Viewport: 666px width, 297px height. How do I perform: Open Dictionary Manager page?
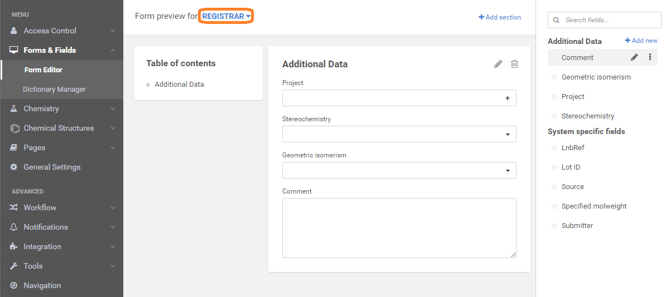tap(54, 89)
